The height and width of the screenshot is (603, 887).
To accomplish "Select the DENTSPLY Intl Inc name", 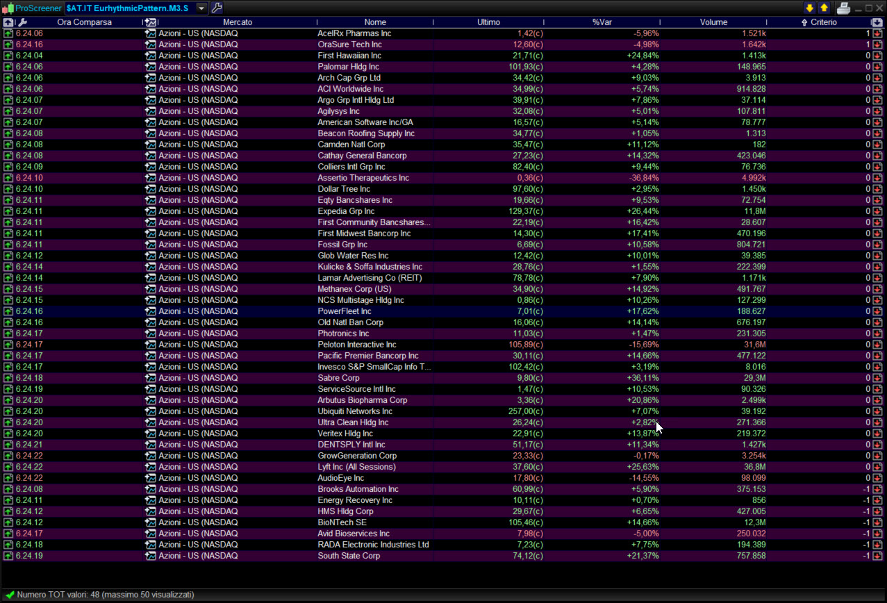I will [350, 445].
